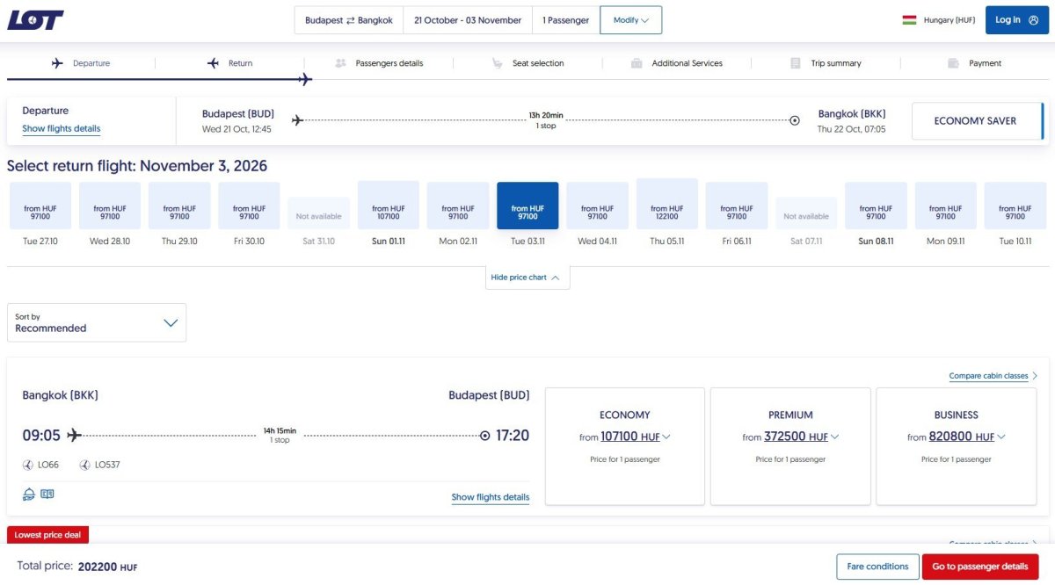Click the passengers icon beside Passengers details
1055x585 pixels.
341,63
